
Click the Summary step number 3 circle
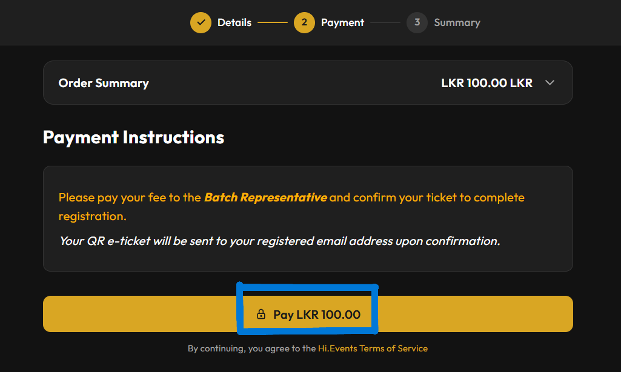(417, 23)
